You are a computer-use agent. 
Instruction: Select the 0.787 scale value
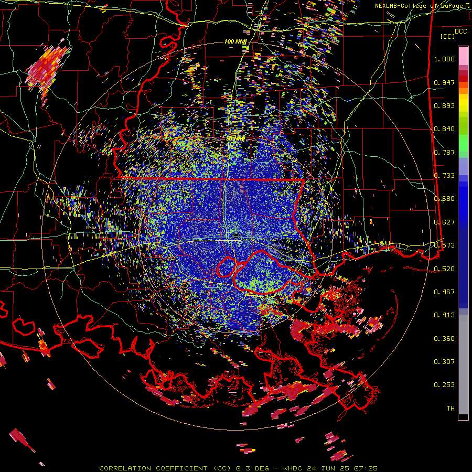444,152
